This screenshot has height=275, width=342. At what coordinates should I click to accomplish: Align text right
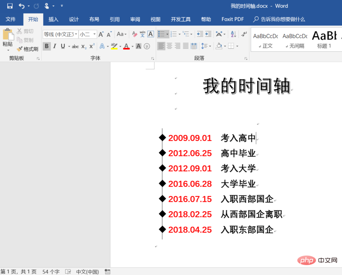(178, 46)
